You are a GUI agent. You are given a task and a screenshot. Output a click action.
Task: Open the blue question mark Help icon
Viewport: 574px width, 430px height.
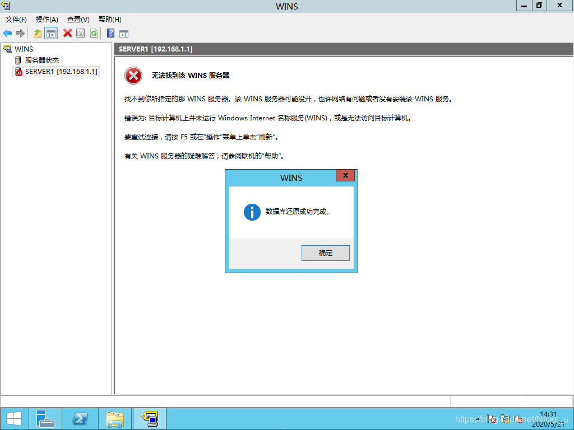pos(110,33)
